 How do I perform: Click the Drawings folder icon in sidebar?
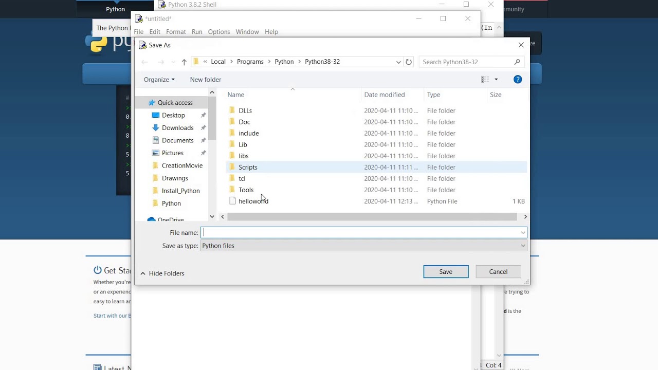click(x=156, y=178)
